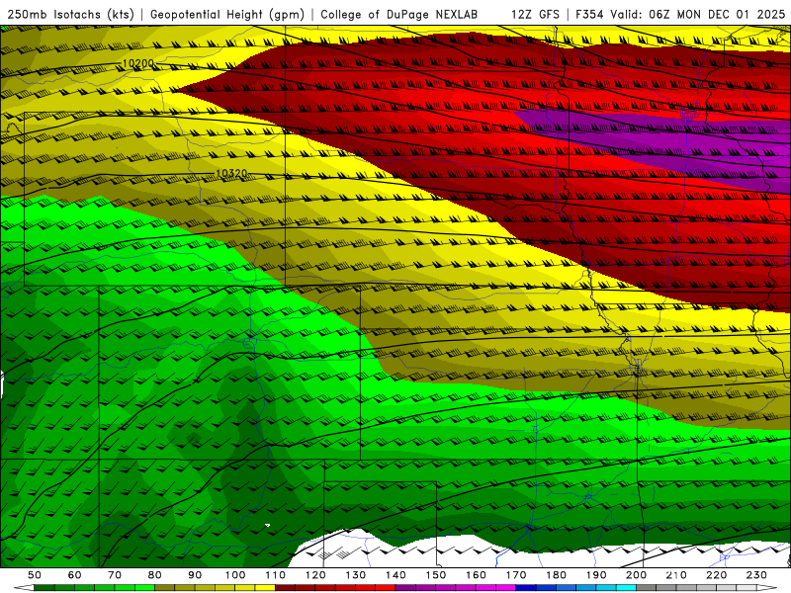Image resolution: width=791 pixels, height=593 pixels.
Task: Click the "Geopotential Height (gpm)" header label
Action: coord(227,15)
